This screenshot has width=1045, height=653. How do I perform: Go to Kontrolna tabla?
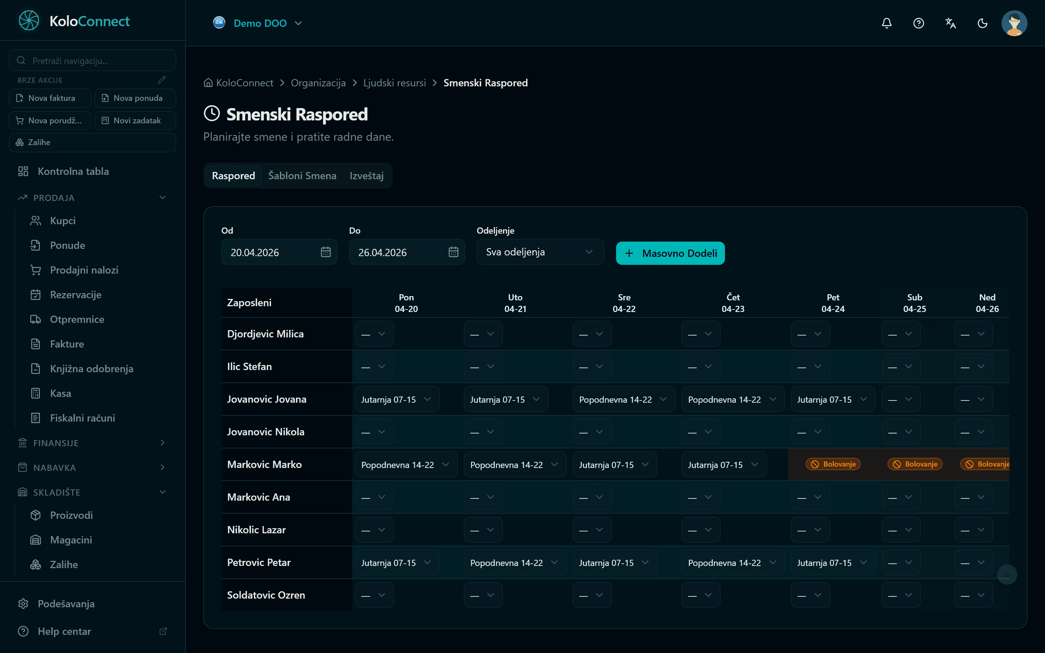pyautogui.click(x=93, y=172)
